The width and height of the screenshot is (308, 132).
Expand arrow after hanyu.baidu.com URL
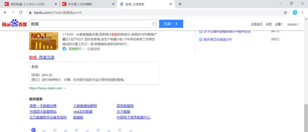tap(65, 88)
